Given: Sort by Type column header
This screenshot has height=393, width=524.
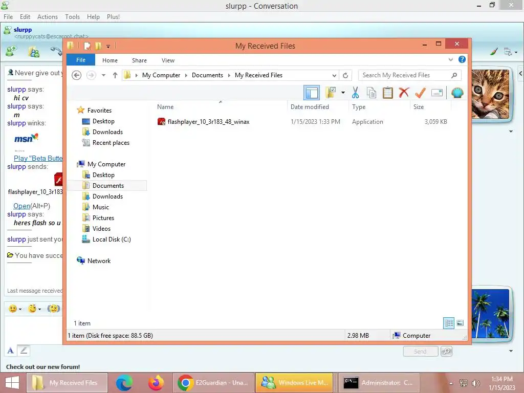Looking at the screenshot, I should [359, 107].
